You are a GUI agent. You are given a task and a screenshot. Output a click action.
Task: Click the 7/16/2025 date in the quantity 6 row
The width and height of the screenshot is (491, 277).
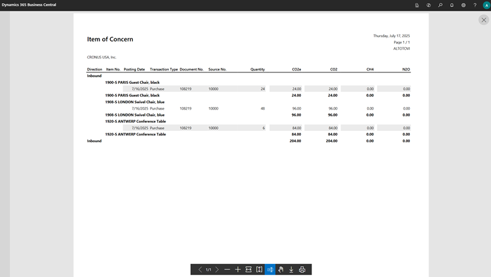pos(140,128)
